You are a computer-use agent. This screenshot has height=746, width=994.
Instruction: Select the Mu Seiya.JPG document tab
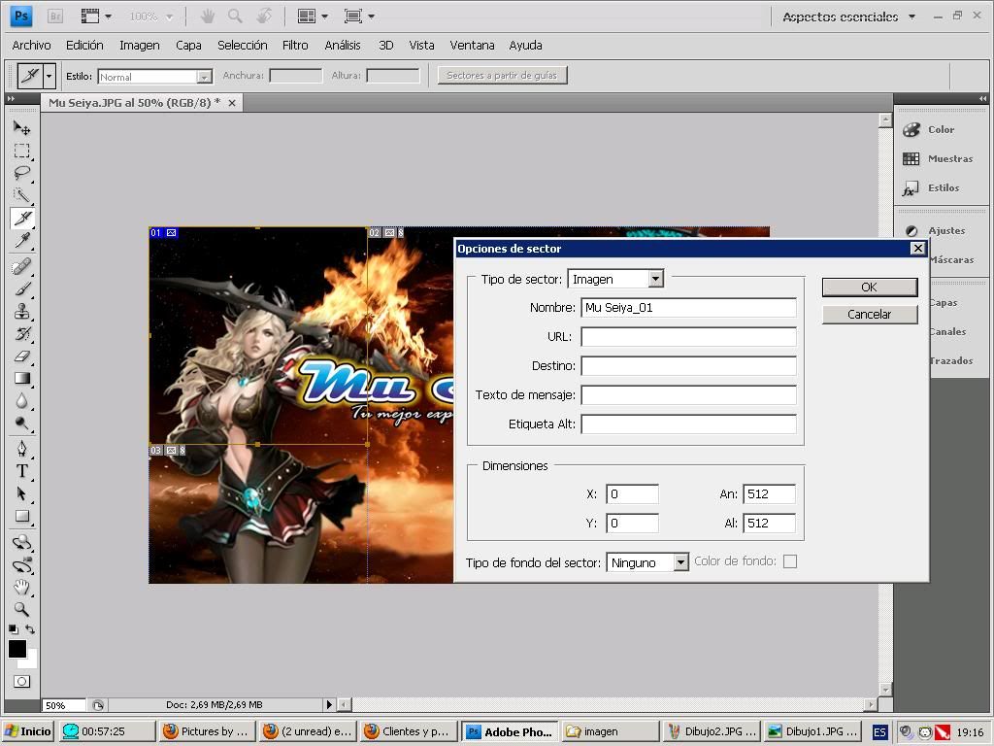[134, 103]
